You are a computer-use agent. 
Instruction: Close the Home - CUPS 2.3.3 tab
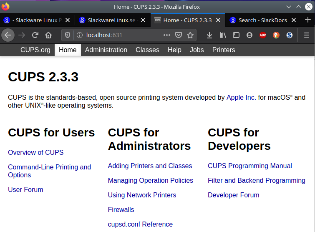pyautogui.click(x=218, y=20)
